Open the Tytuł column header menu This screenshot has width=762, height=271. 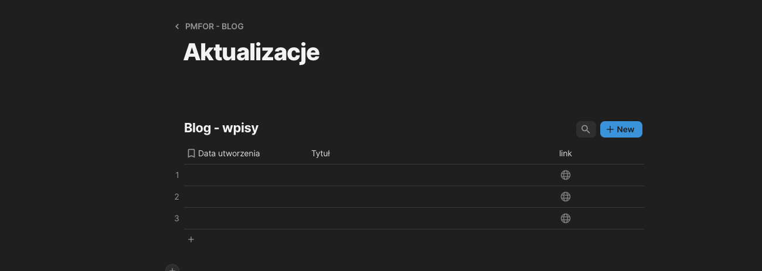pyautogui.click(x=321, y=153)
